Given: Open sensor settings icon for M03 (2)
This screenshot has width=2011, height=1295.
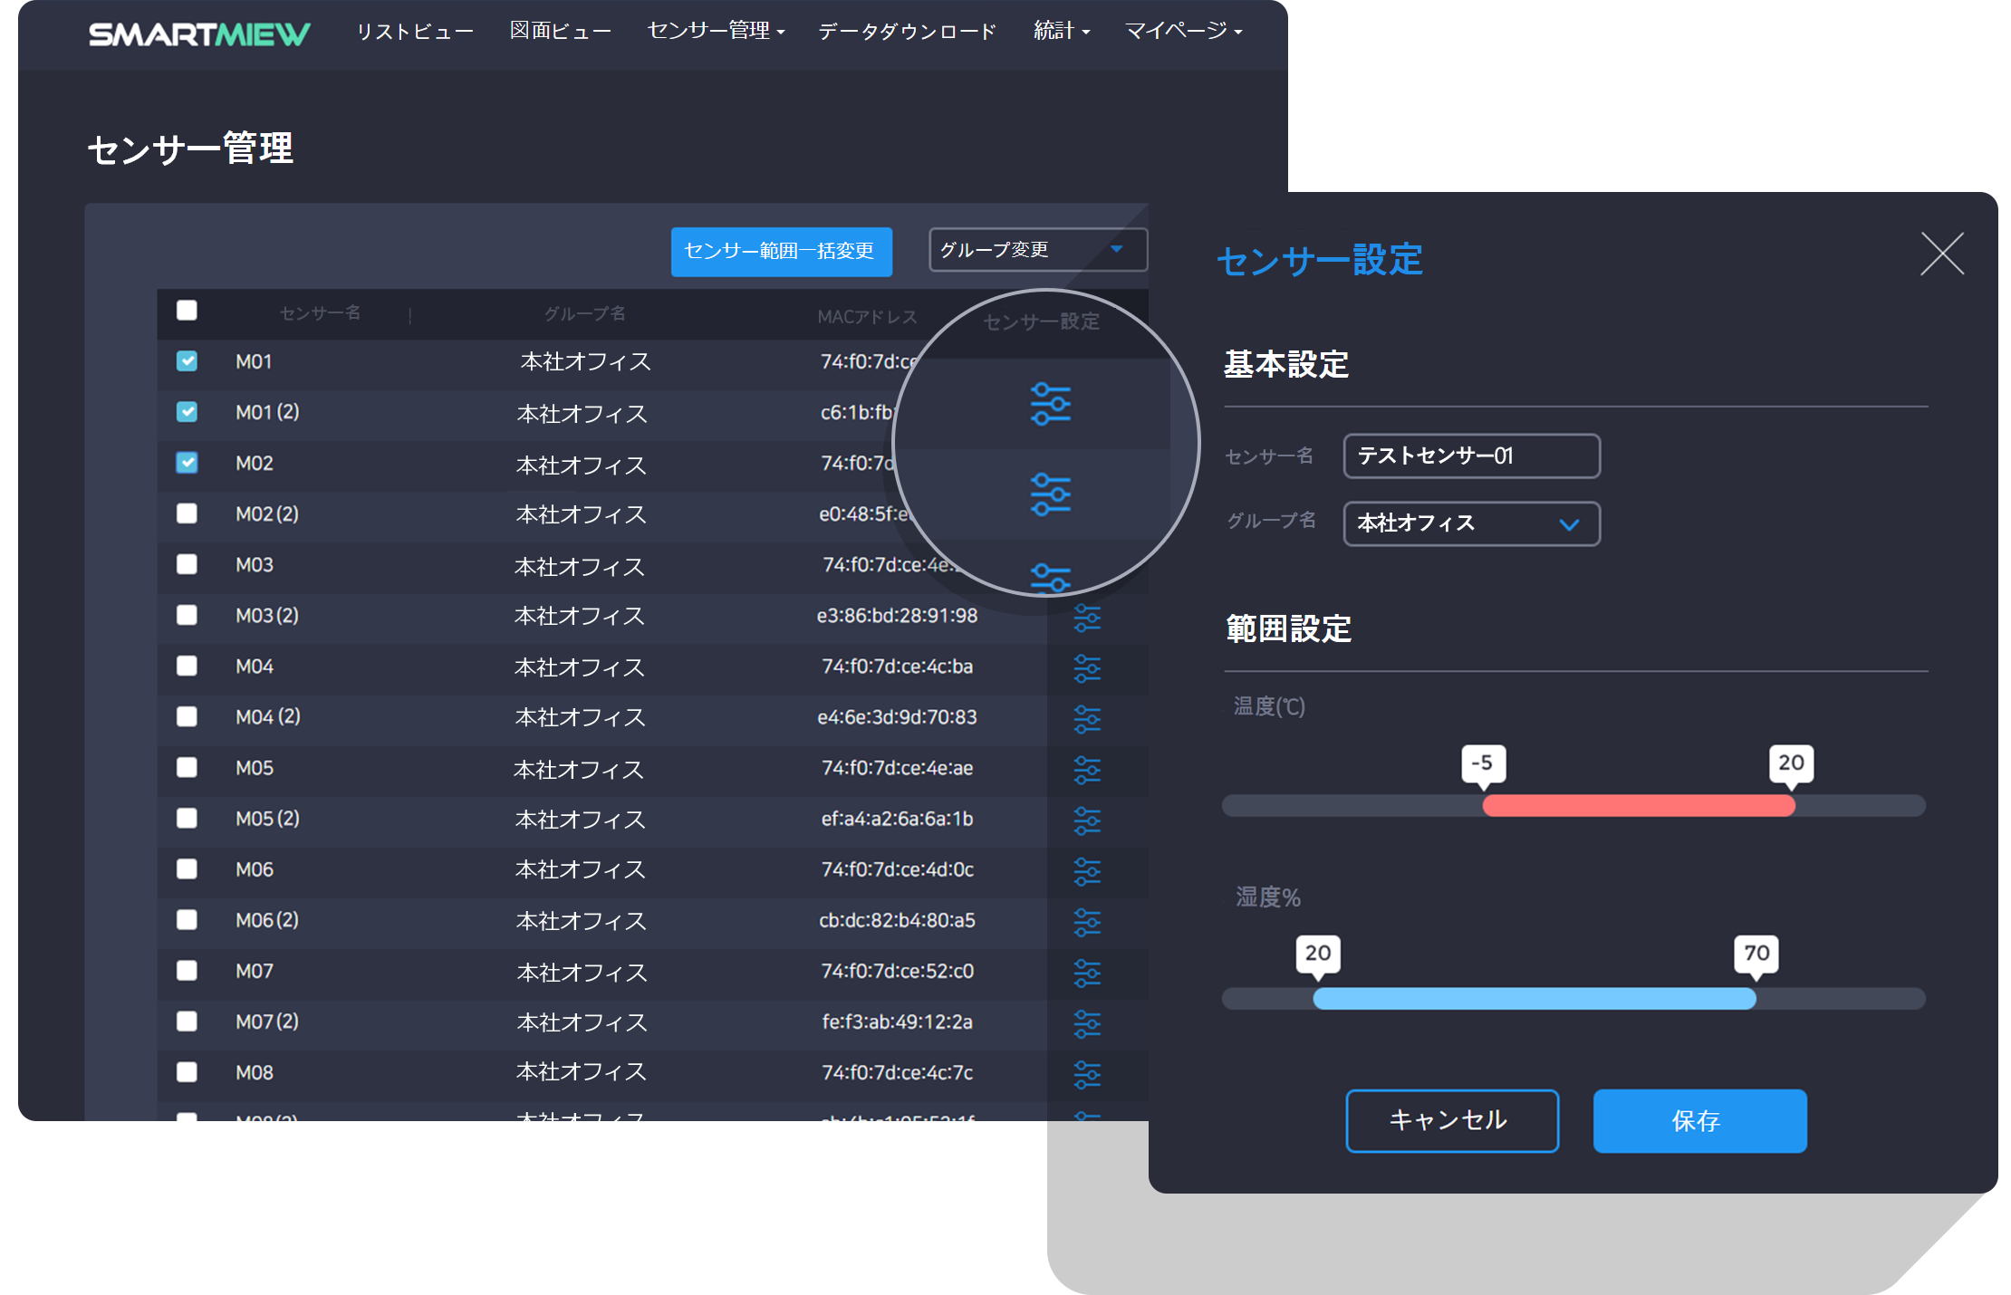Looking at the screenshot, I should [1086, 618].
